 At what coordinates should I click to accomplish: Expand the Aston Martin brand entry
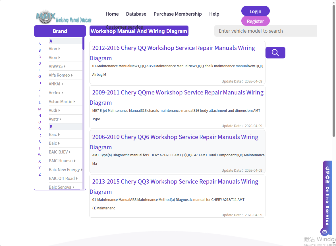[x=62, y=102]
